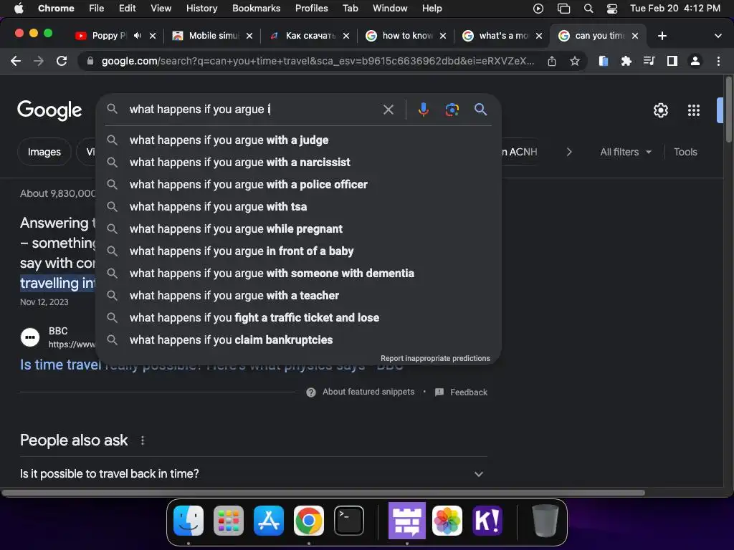Choose suggestion 'argue while pregnant'
Screen dimensions: 734x550
tap(298, 229)
